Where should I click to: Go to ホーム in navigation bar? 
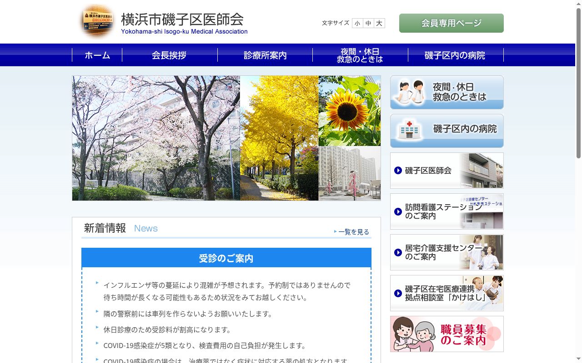tap(97, 55)
